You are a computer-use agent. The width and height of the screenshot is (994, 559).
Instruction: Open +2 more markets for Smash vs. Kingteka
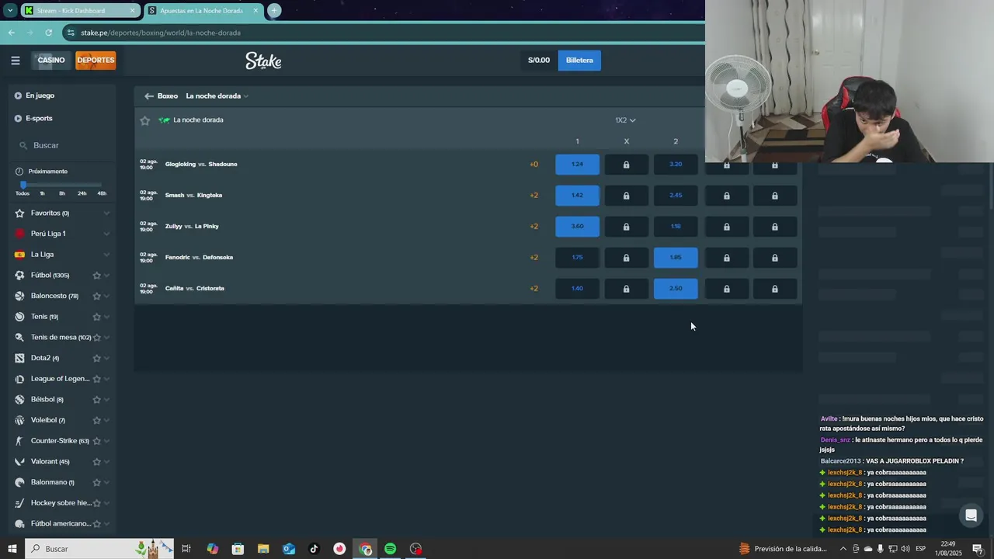point(533,196)
